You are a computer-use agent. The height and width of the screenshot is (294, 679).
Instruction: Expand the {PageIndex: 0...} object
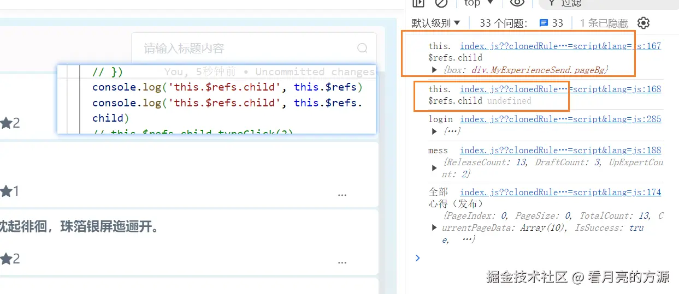434,227
